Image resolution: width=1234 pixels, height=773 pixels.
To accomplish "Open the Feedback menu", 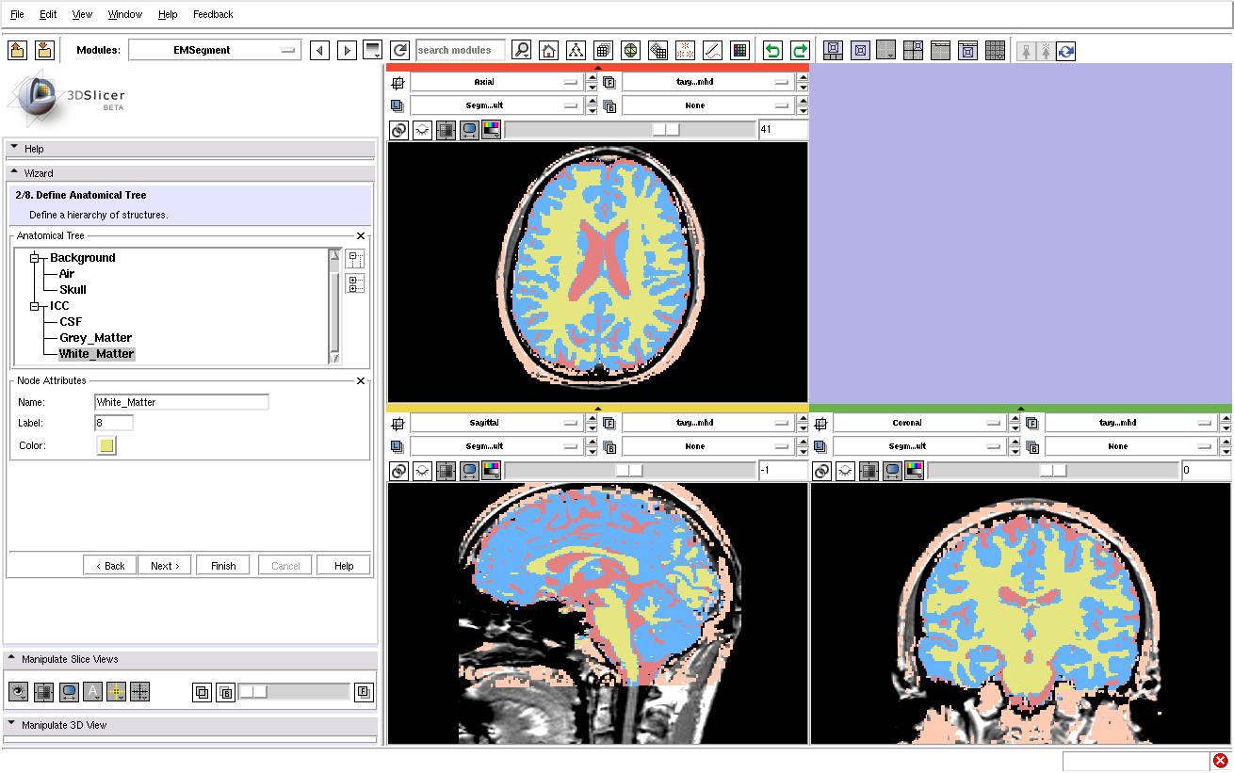I will (x=213, y=14).
